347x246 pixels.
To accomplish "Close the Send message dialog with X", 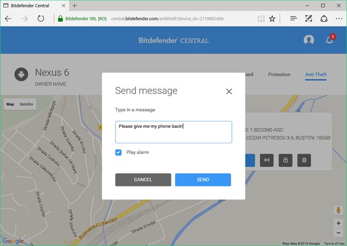I will [229, 91].
